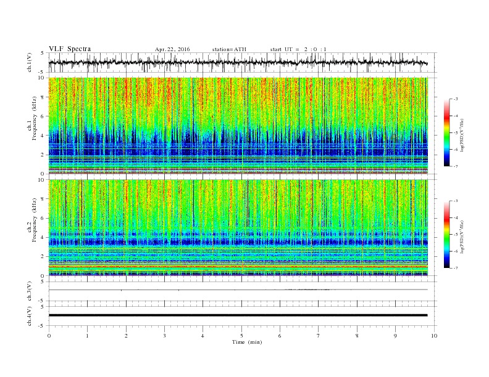
Task: Click the ch.3 voltage trace line
Action: [238, 290]
